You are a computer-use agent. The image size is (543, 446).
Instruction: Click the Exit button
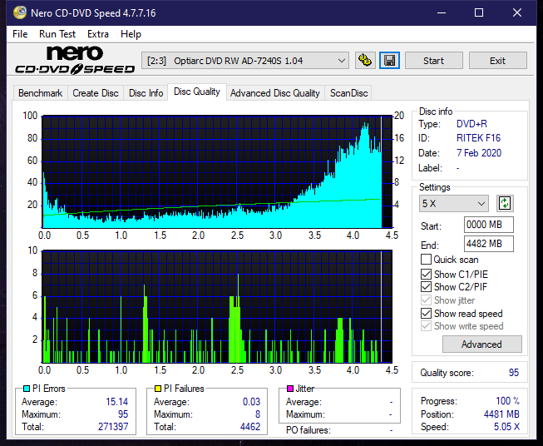pos(497,61)
